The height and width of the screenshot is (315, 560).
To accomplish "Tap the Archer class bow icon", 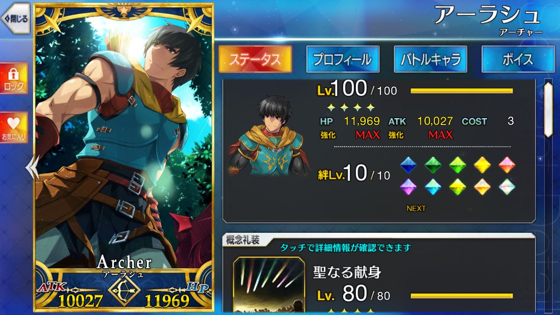I will 124,290.
